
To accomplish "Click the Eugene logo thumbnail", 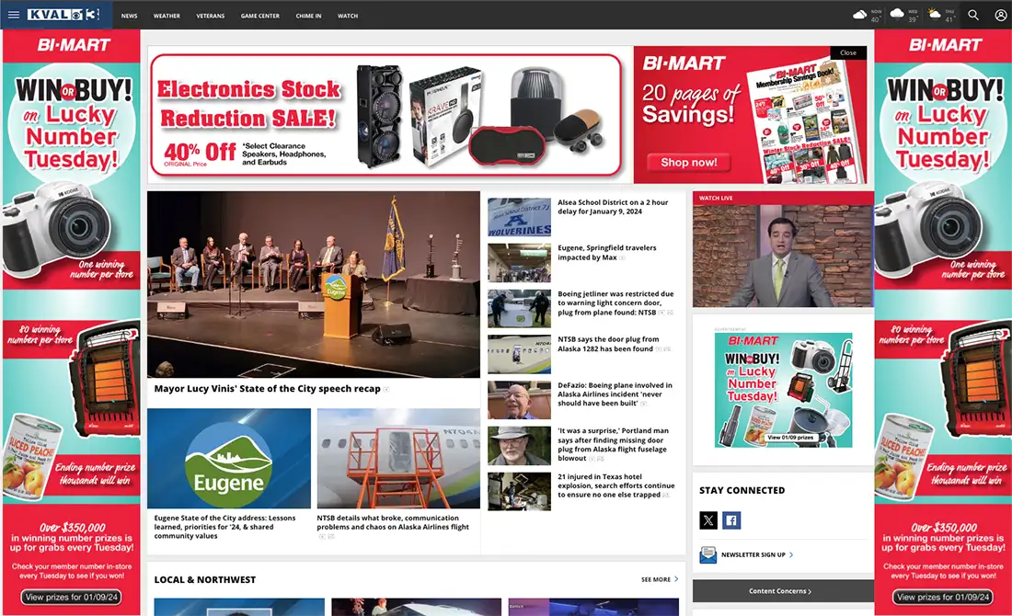I will click(228, 459).
